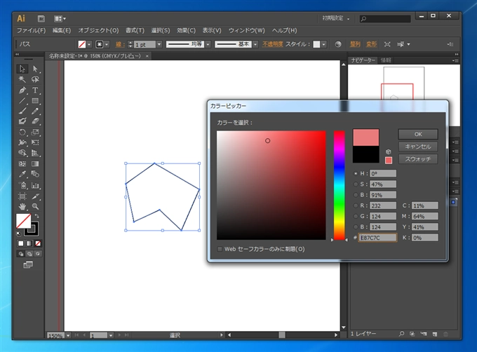This screenshot has height=352, width=477.
Task: Open the オブジェクト(O) menu
Action: point(98,30)
